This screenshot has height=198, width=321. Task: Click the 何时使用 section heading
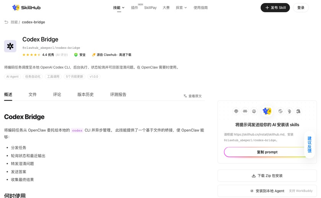pos(15,196)
